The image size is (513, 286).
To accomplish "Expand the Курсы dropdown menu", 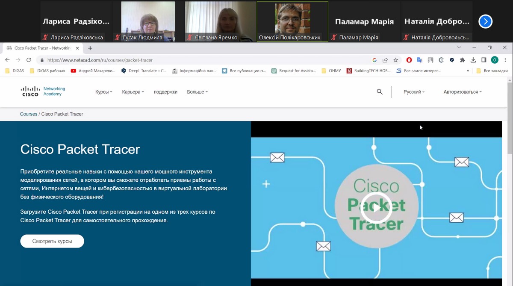I will (103, 92).
